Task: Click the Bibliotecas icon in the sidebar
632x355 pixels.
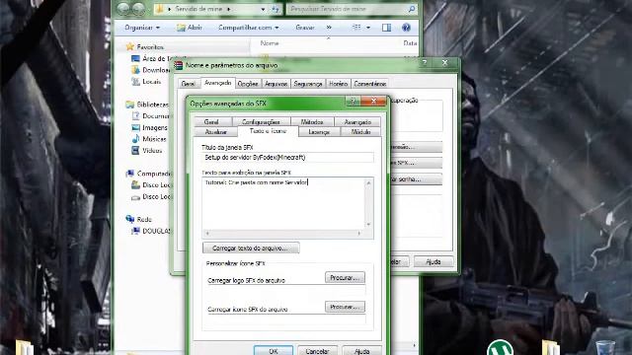Action: click(129, 105)
